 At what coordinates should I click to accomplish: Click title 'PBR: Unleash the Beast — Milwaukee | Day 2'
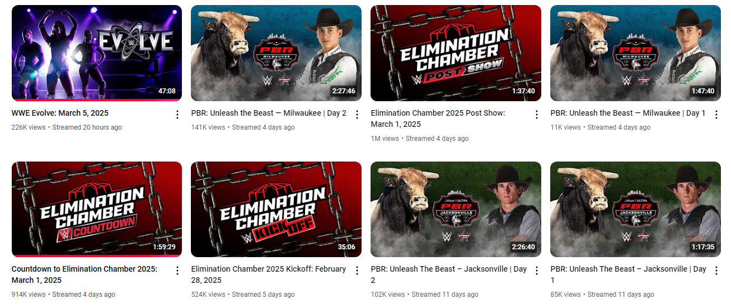[269, 113]
